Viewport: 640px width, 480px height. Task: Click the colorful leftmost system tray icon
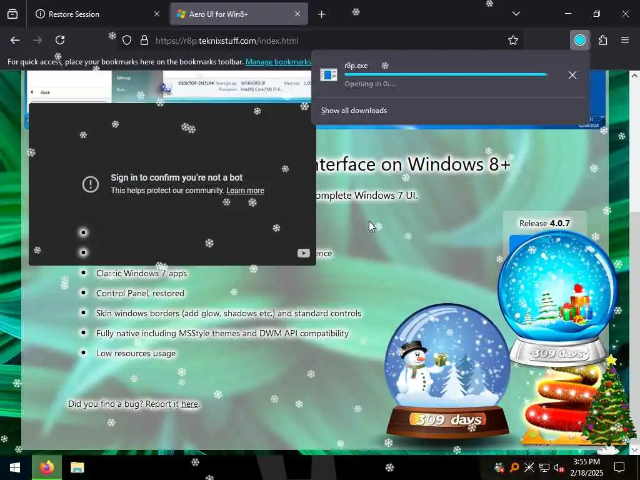499,467
